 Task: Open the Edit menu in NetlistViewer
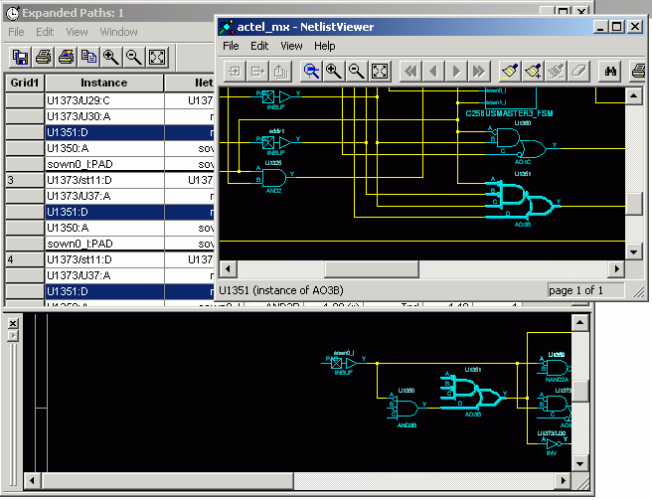pyautogui.click(x=259, y=46)
